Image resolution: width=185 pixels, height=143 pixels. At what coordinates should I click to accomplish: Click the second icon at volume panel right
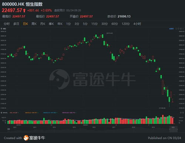[183, 113]
